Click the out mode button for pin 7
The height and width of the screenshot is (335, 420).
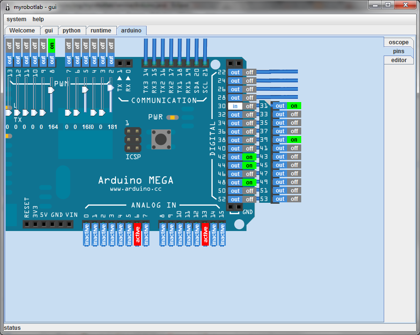pos(69,60)
